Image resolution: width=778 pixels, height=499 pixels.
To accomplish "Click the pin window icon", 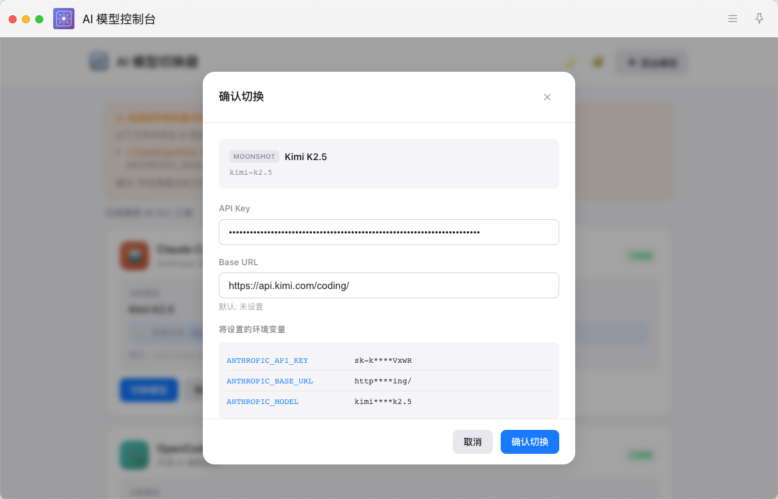I will pos(759,19).
